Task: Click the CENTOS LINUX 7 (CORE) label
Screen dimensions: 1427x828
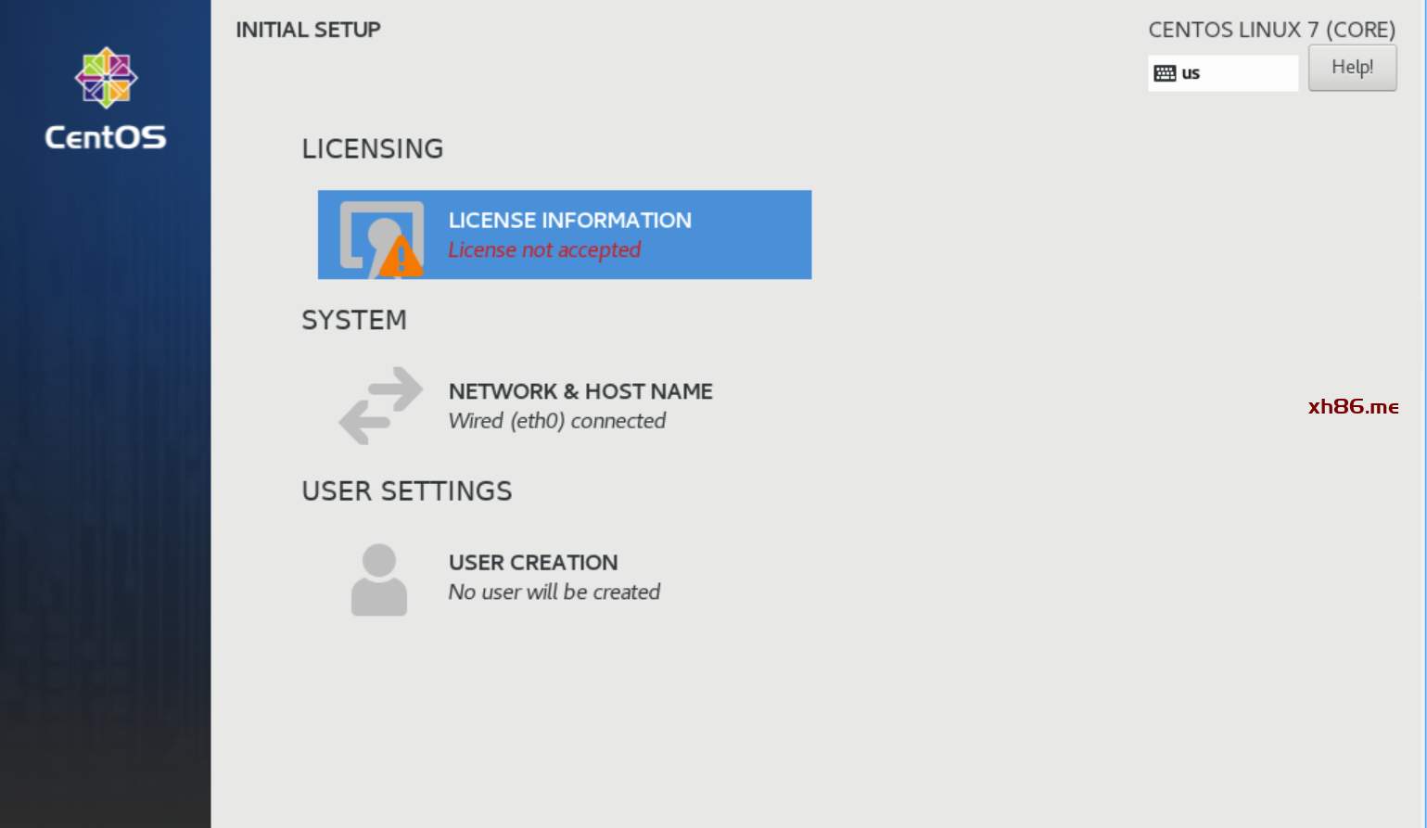Action: coord(1271,30)
